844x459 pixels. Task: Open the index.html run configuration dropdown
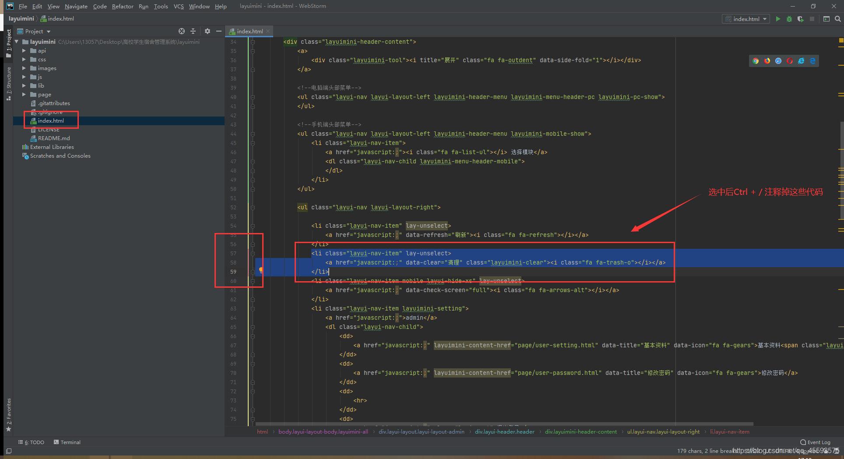746,19
